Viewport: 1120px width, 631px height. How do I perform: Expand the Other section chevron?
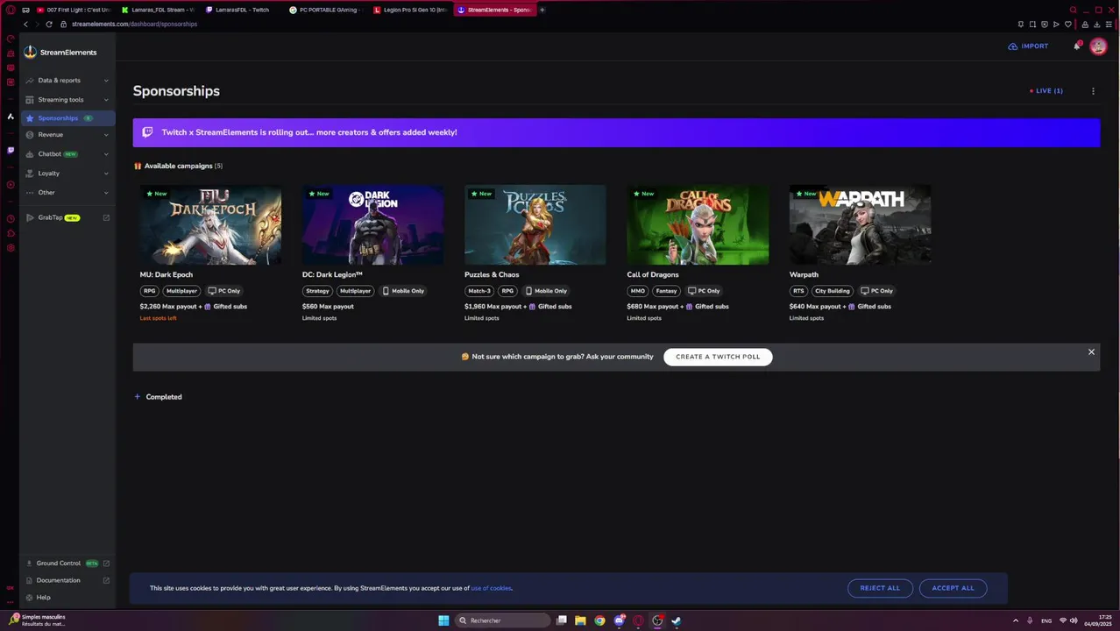[106, 193]
